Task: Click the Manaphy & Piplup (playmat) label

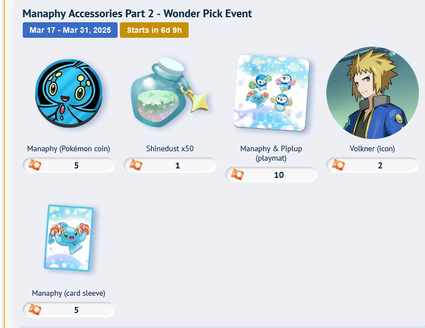Action: [x=271, y=153]
